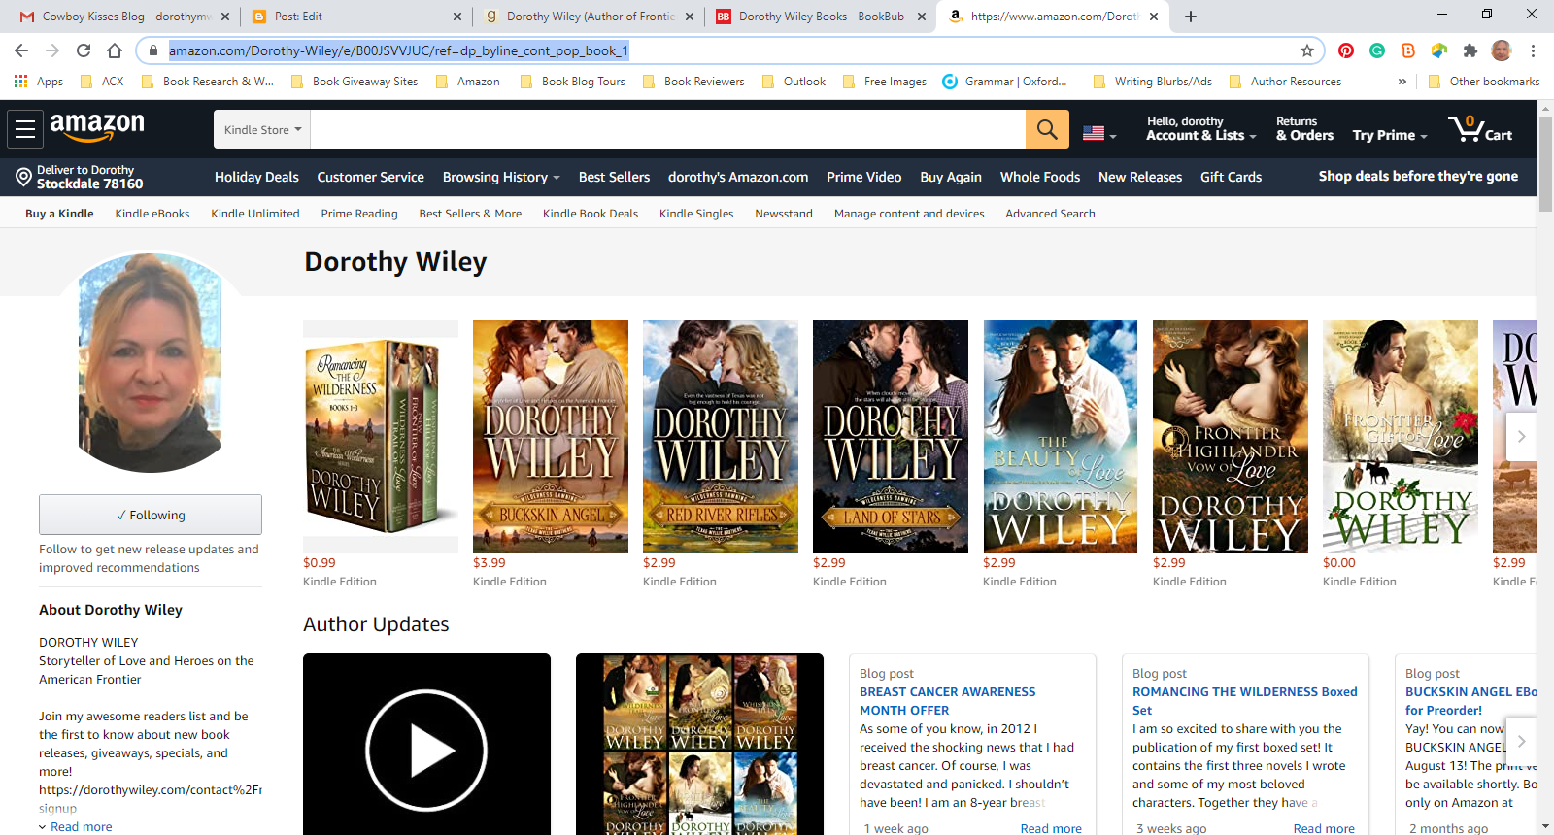
Task: Open Red River Rifles book cover
Action: pos(721,437)
